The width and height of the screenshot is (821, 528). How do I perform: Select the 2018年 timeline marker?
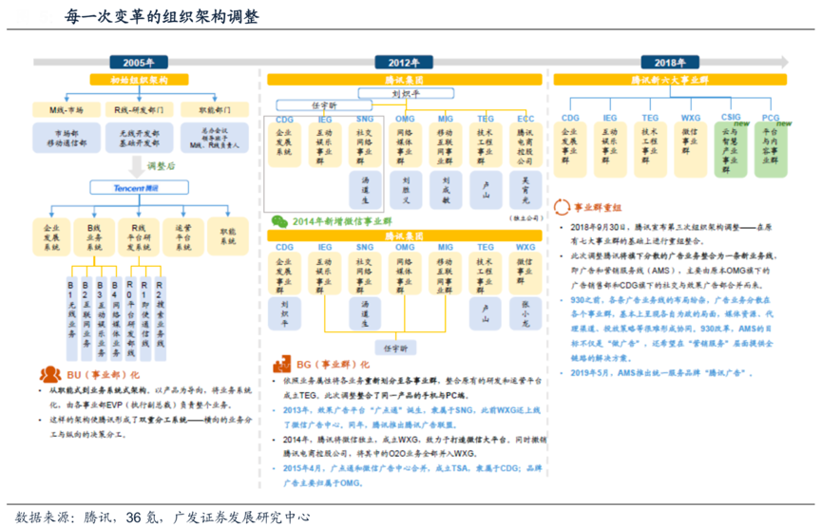pyautogui.click(x=670, y=62)
